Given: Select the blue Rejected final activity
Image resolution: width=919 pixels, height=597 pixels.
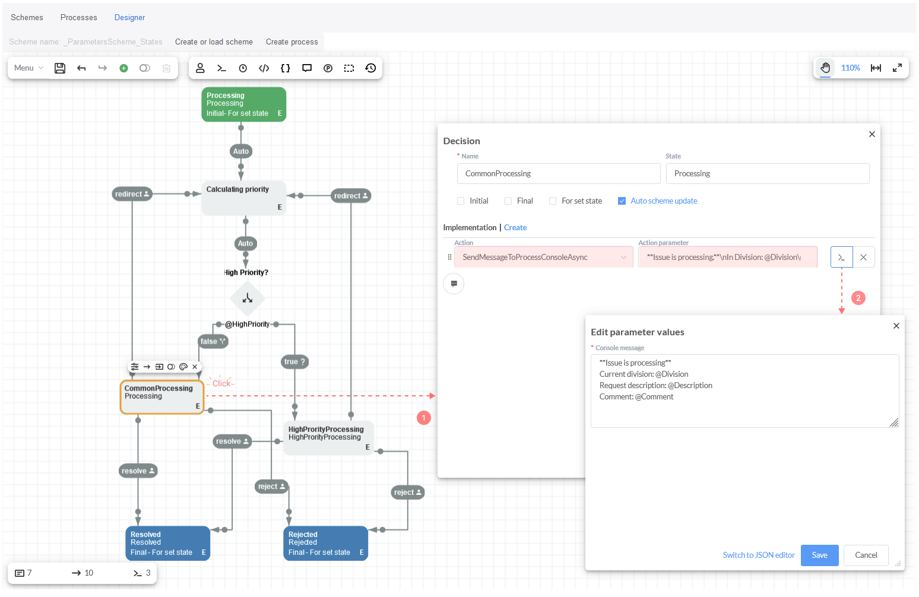Looking at the screenshot, I should tap(326, 543).
